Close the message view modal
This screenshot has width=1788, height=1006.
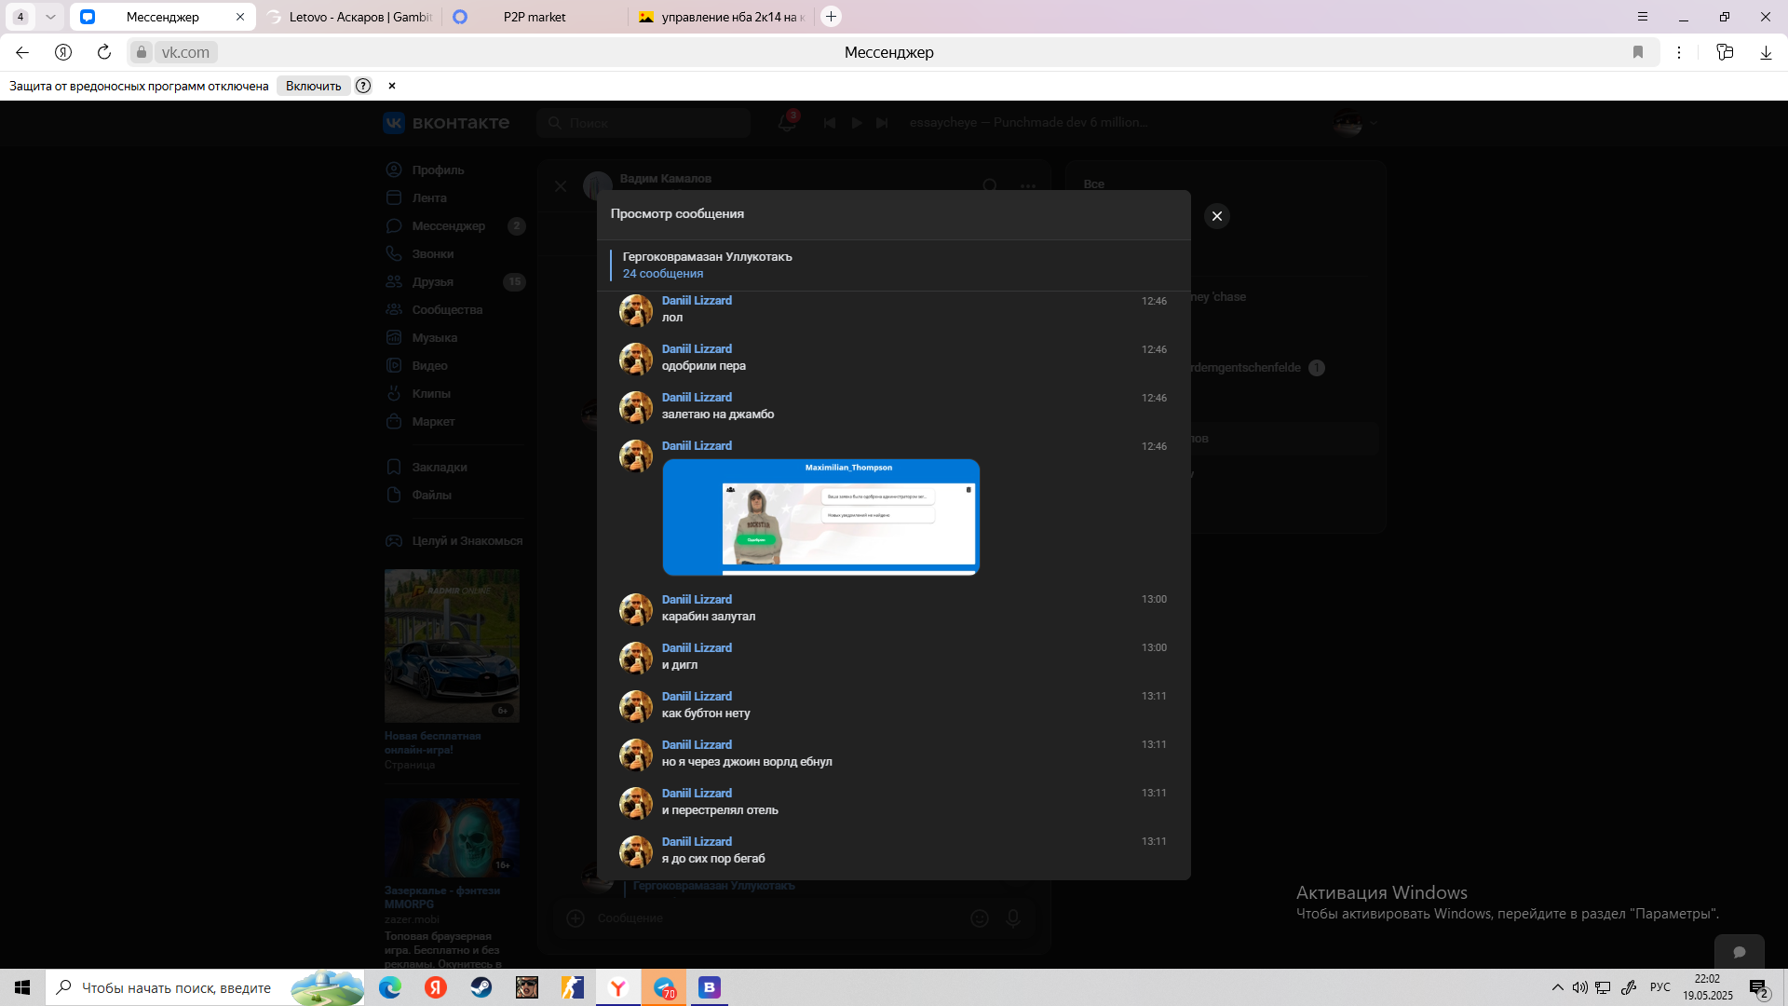point(1216,216)
